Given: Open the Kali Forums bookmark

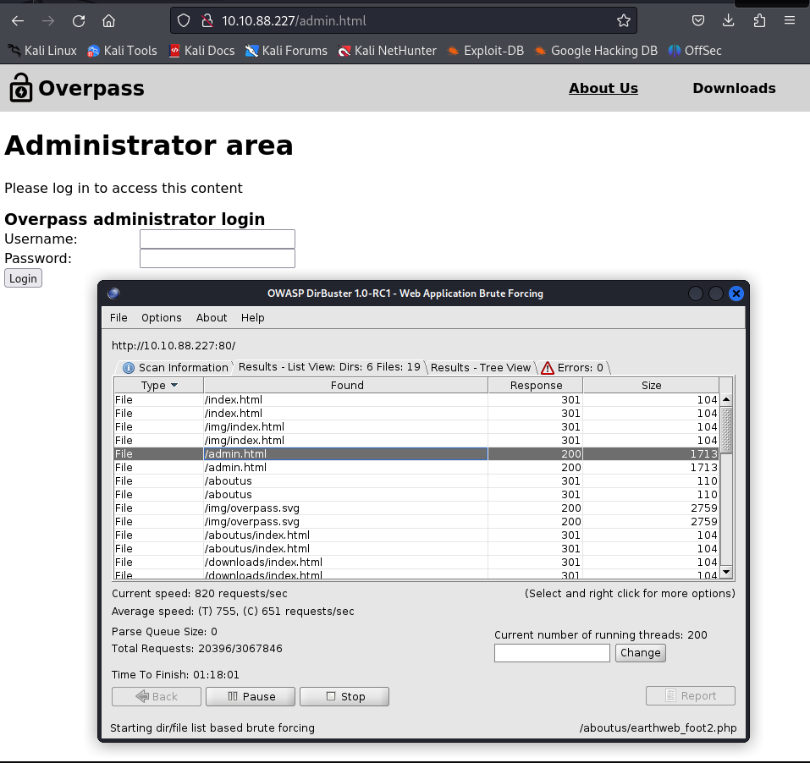Looking at the screenshot, I should (x=286, y=51).
